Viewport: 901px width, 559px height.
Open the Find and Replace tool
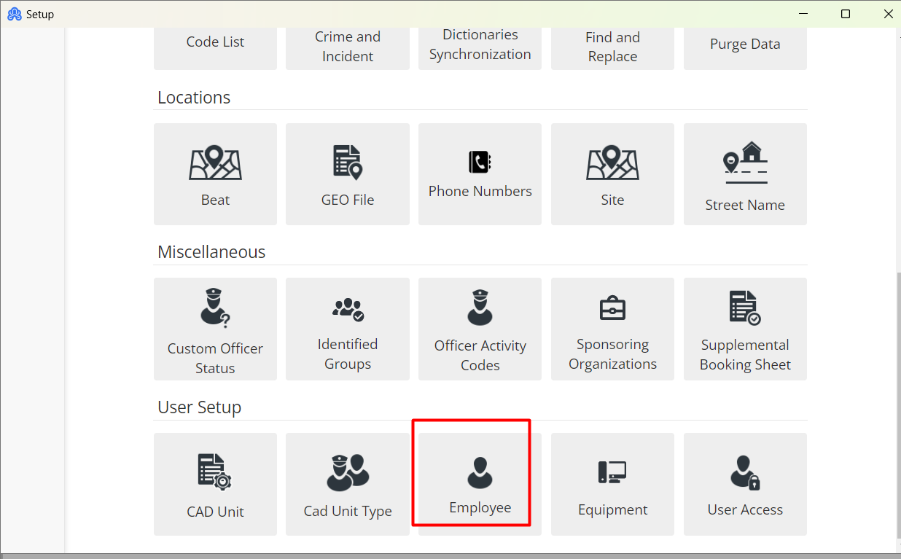pyautogui.click(x=612, y=45)
